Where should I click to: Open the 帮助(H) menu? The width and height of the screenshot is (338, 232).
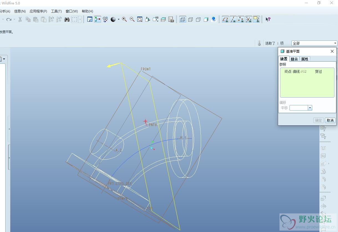[87, 11]
